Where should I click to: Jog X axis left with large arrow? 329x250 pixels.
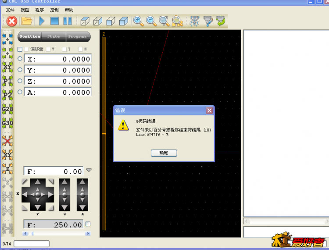pyautogui.click(x=25, y=195)
